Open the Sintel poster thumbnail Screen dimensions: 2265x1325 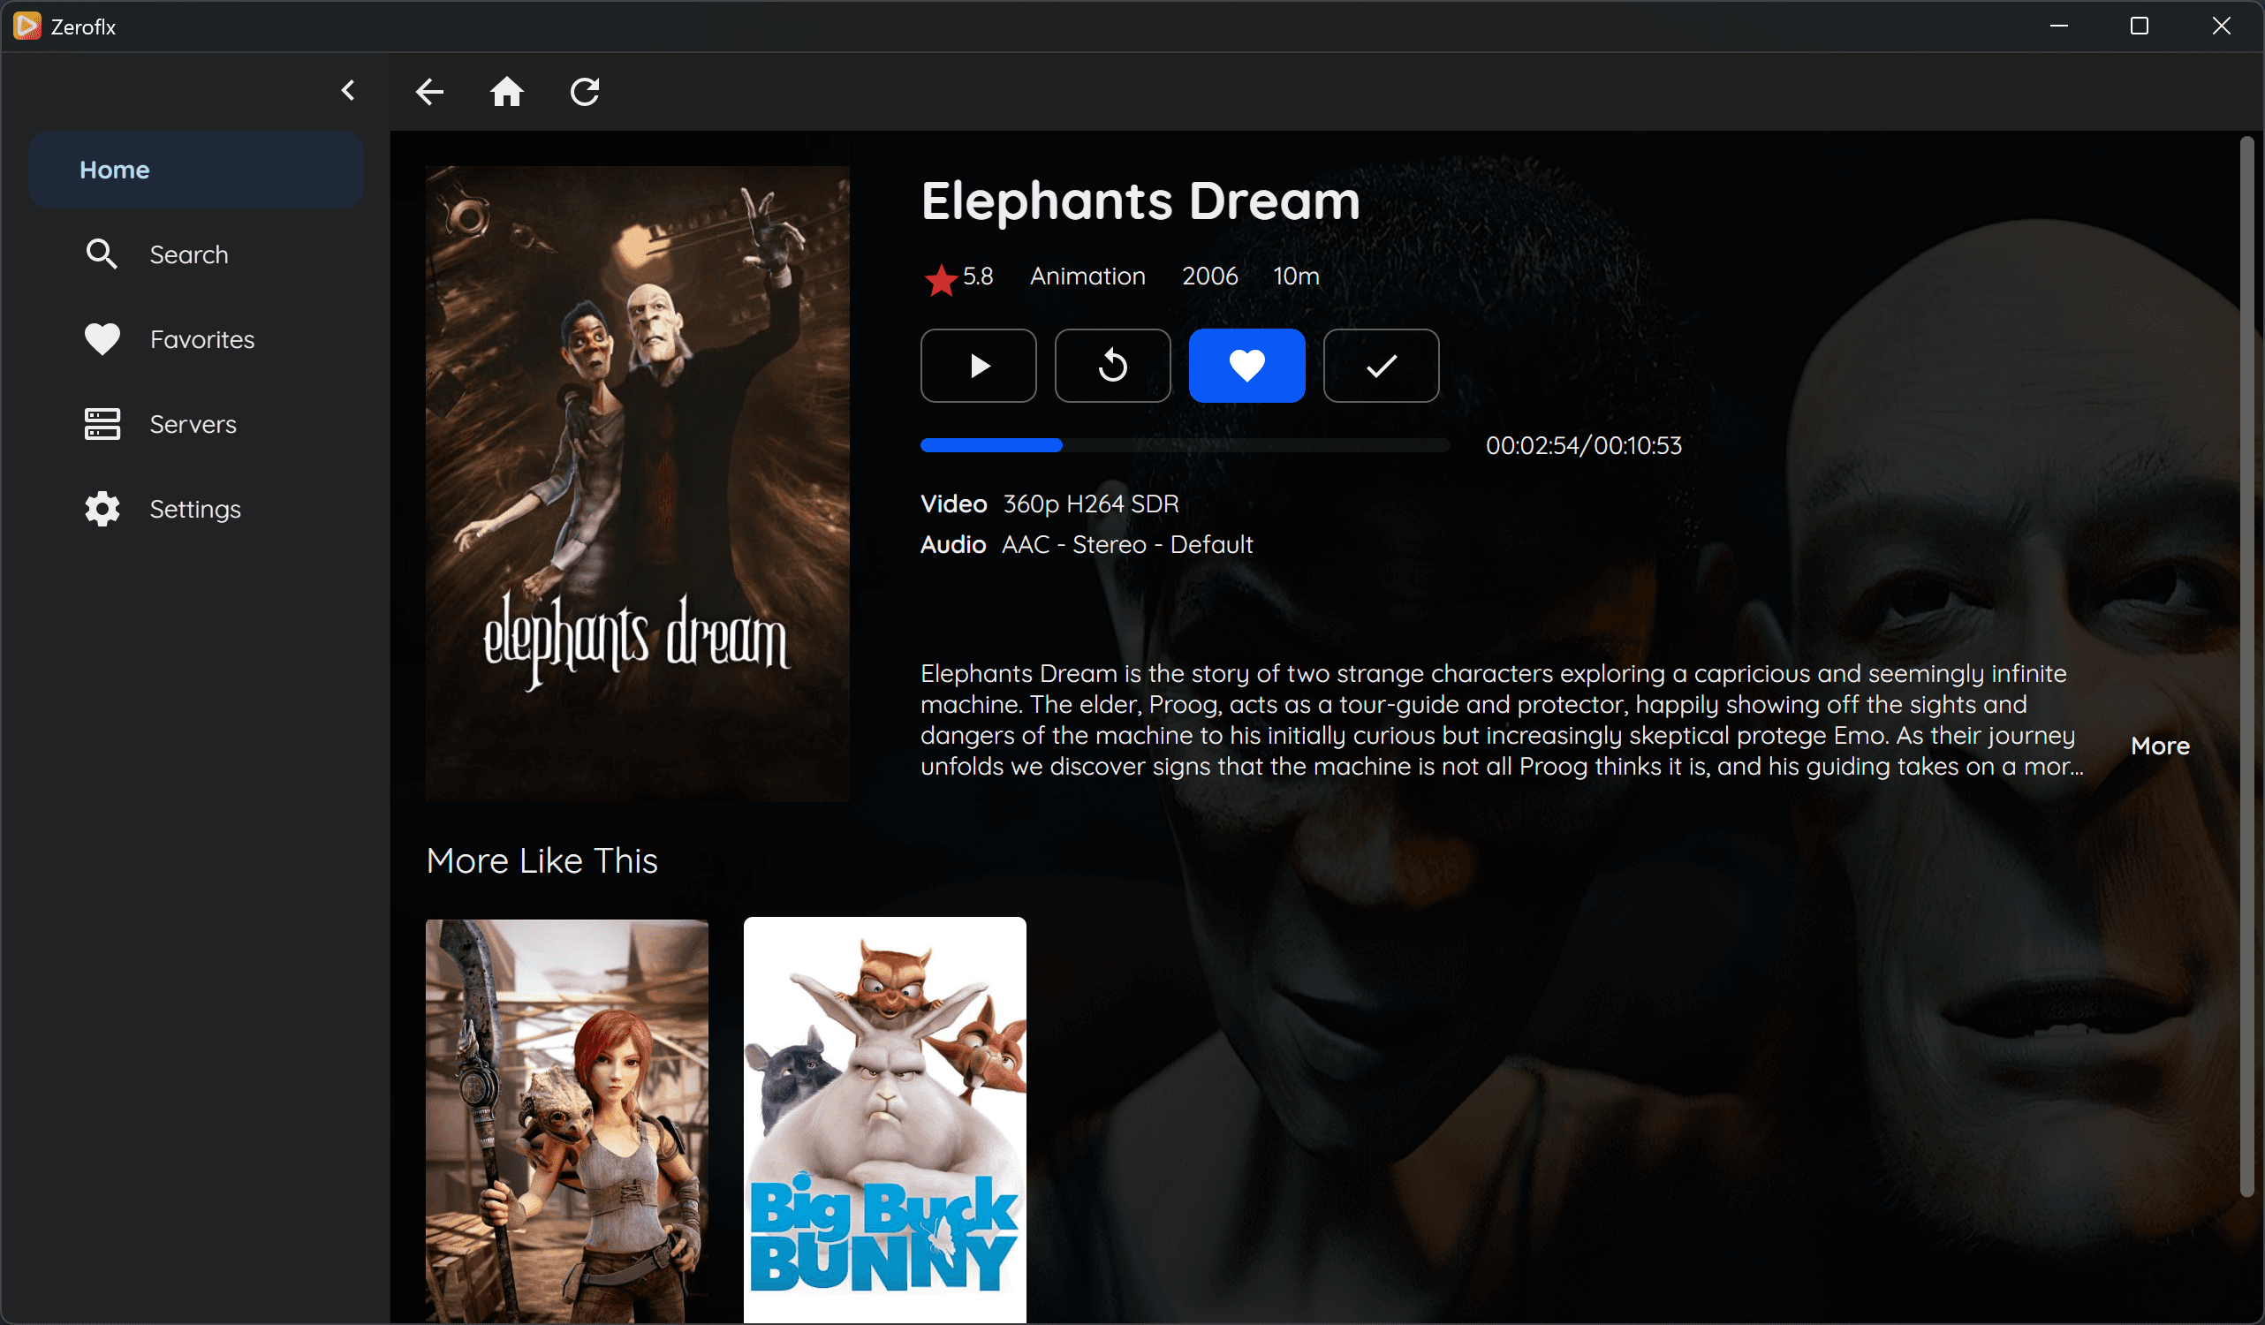[566, 1119]
